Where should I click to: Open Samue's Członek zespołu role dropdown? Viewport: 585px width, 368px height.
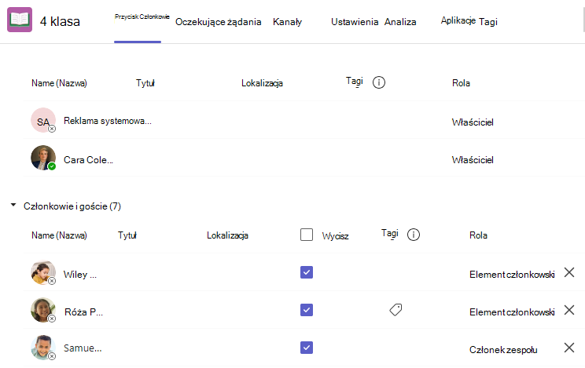pyautogui.click(x=503, y=350)
